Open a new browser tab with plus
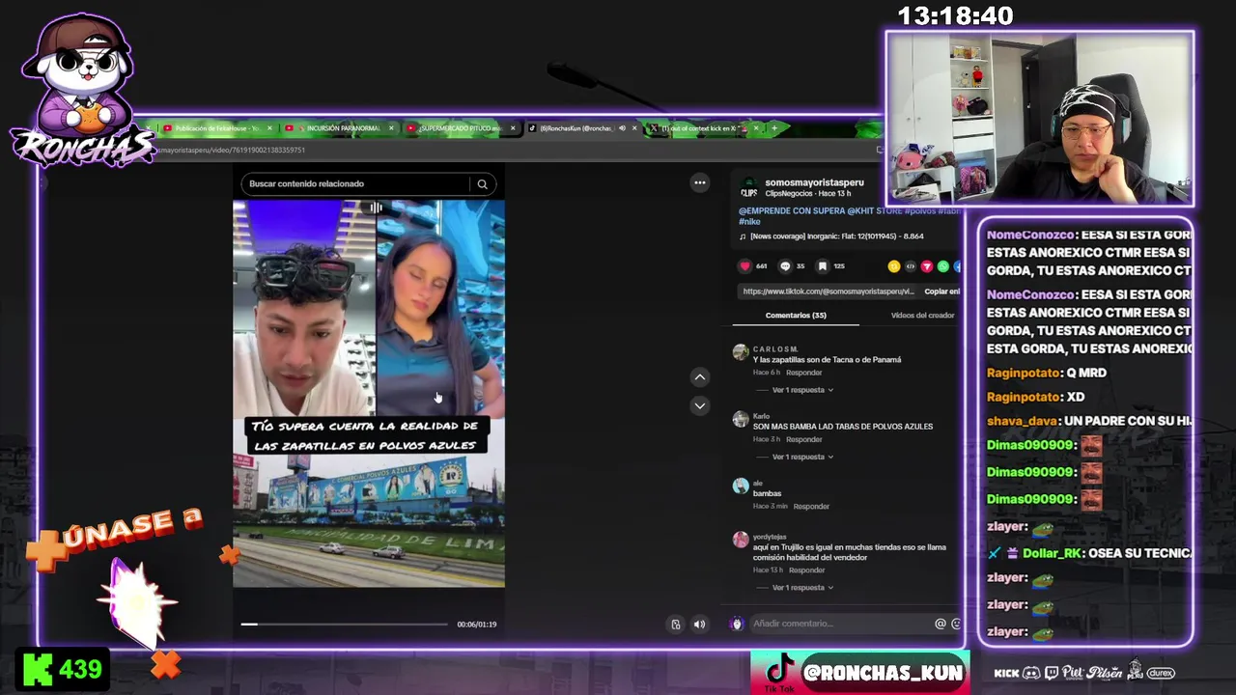 pos(773,128)
